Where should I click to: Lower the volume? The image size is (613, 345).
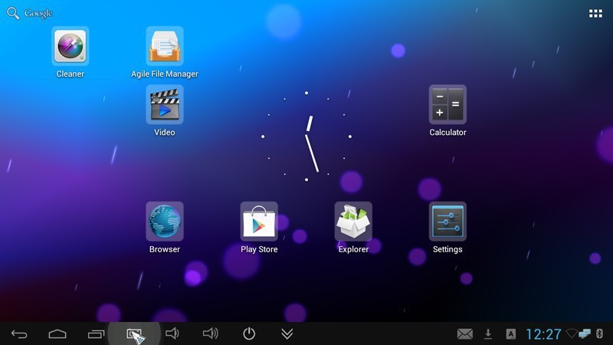click(172, 333)
